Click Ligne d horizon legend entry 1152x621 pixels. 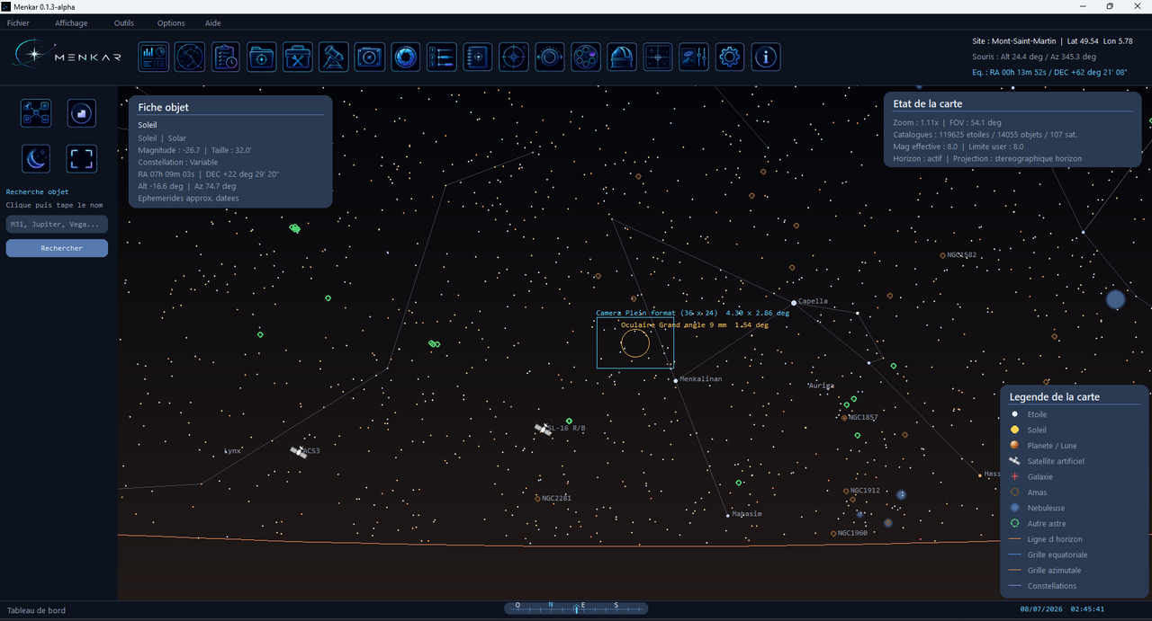[x=1055, y=539]
